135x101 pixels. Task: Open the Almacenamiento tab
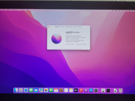[69, 27]
